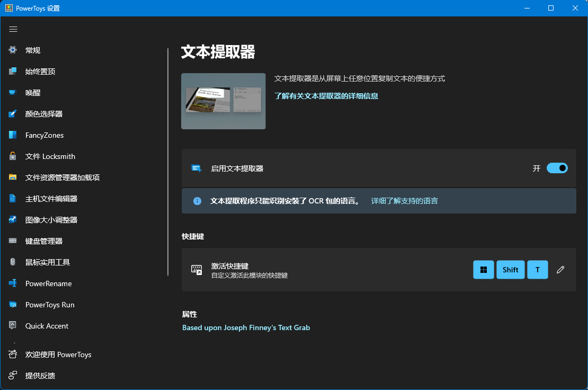Screen dimensions: 588x390
Task: Click the PowerToys Run icon
Action: click(13, 305)
